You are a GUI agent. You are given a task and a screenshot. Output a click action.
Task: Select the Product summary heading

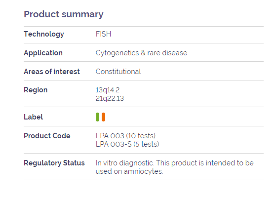pyautogui.click(x=64, y=14)
